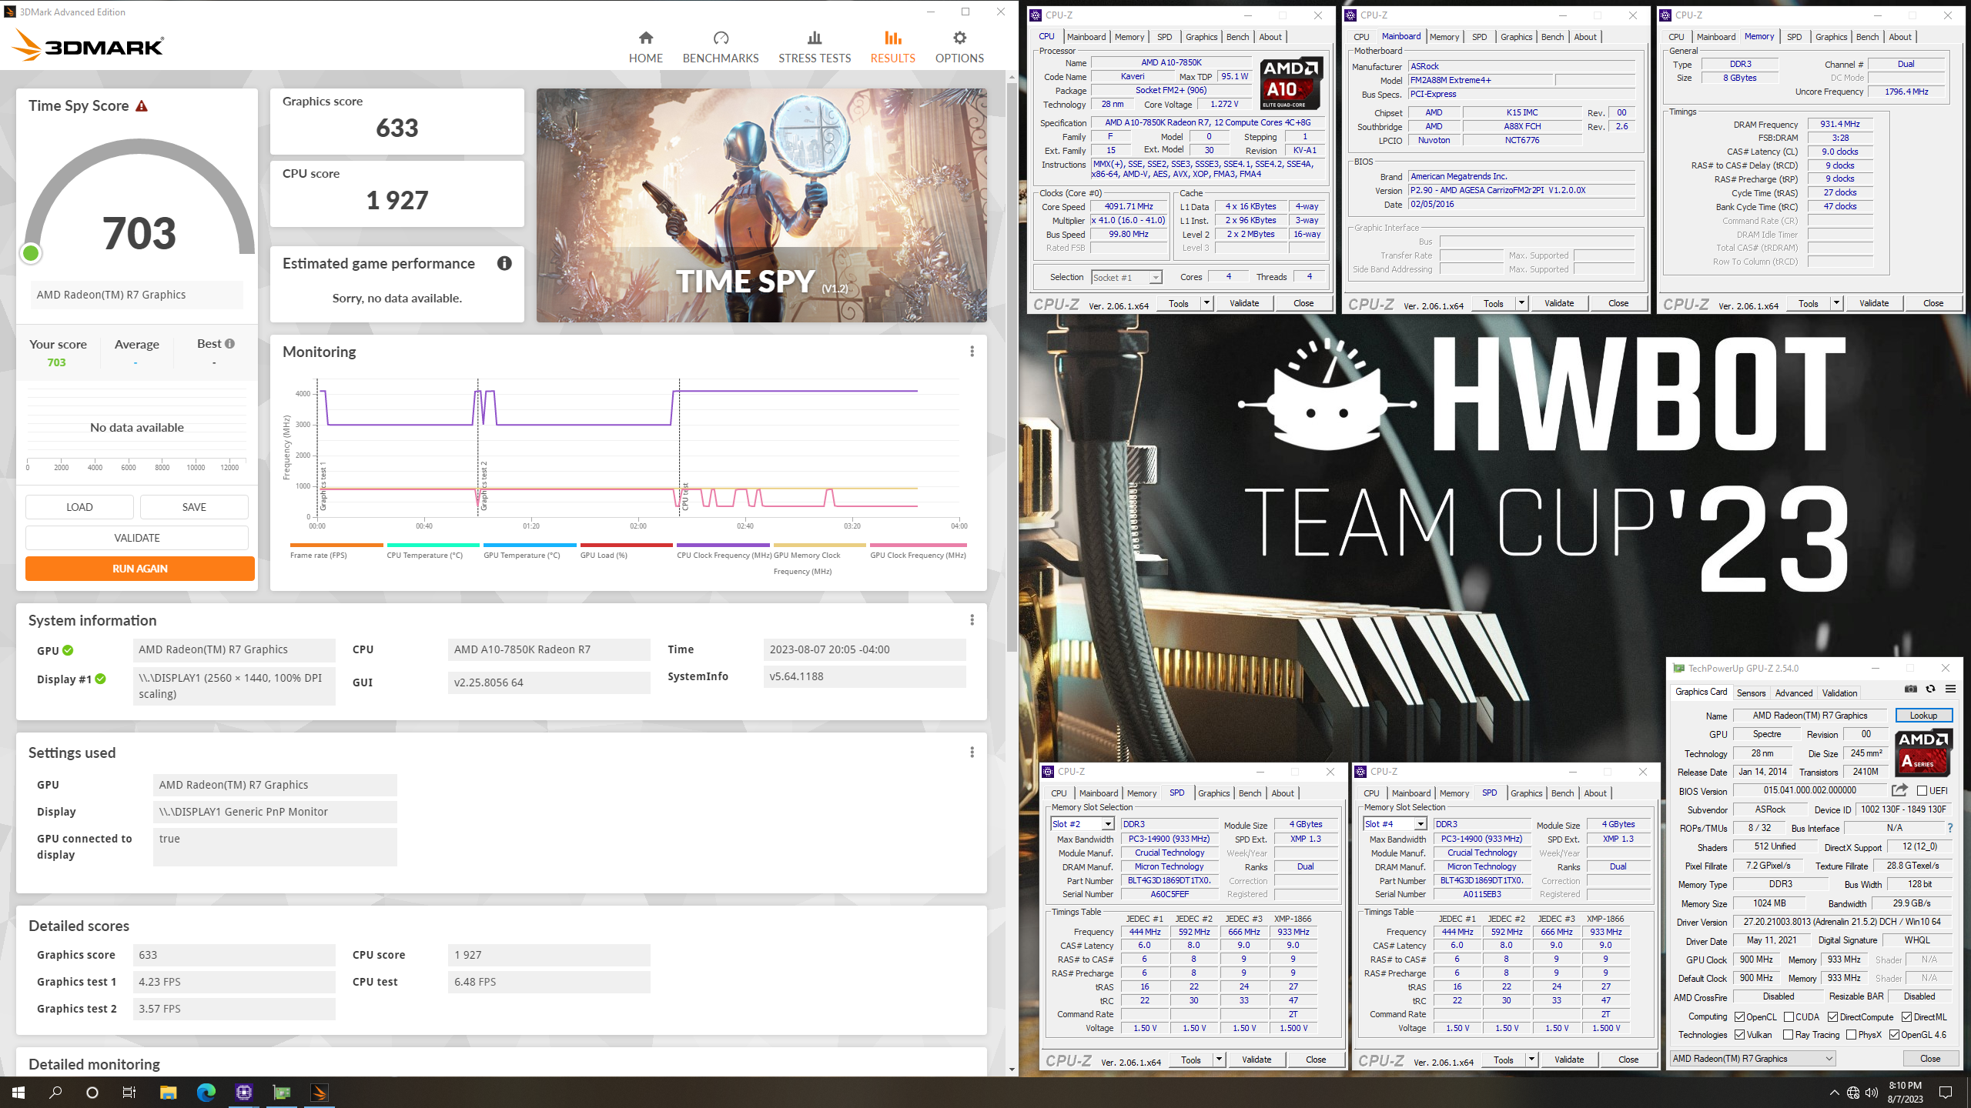Open the taskbar clock and date
This screenshot has height=1108, width=1971.
[1906, 1093]
